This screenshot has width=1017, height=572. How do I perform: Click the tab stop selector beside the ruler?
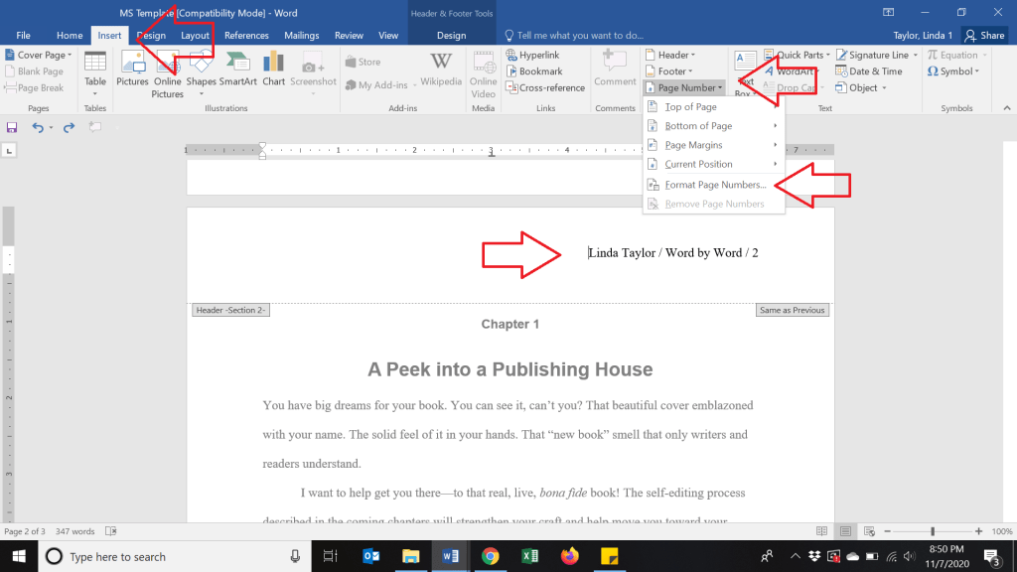(9, 151)
